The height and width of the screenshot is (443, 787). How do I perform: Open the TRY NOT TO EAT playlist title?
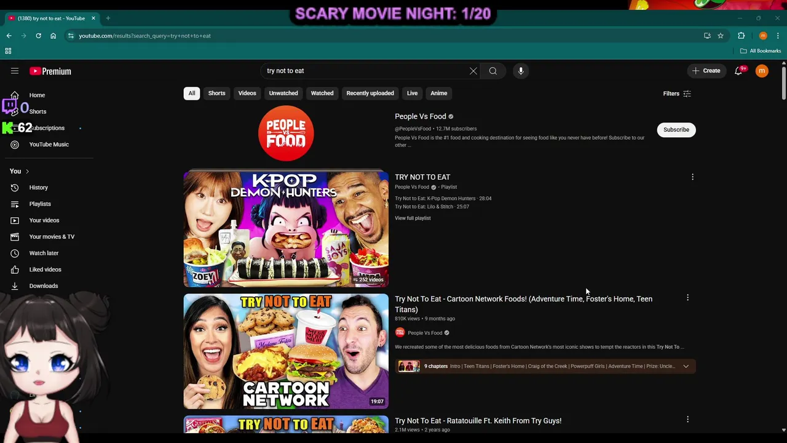click(x=422, y=177)
